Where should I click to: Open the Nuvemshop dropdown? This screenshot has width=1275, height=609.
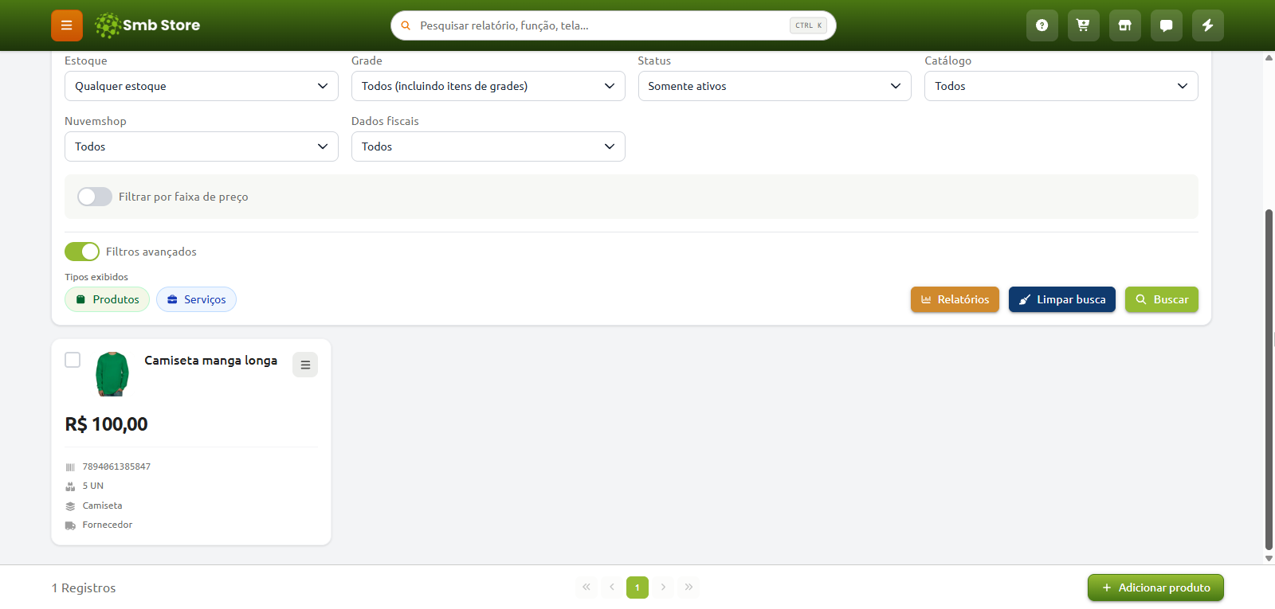click(x=202, y=146)
